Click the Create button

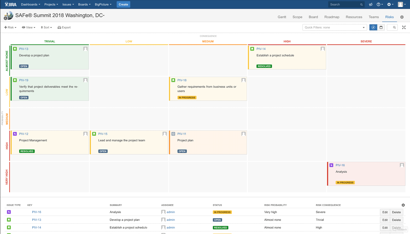[123, 4]
